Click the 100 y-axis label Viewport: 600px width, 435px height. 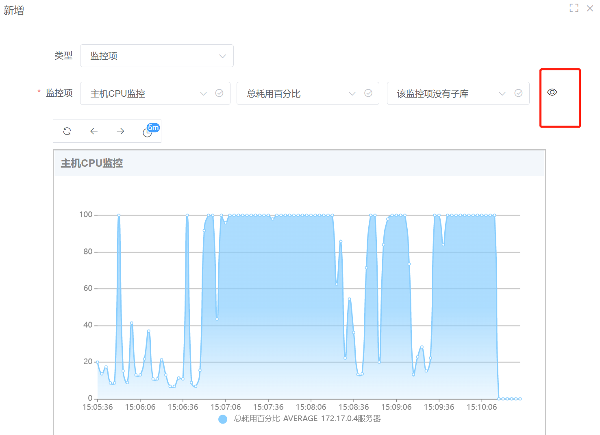[x=86, y=215]
